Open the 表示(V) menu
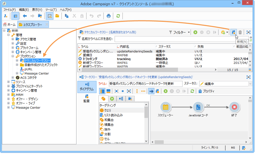The image size is (259, 154). (37, 10)
